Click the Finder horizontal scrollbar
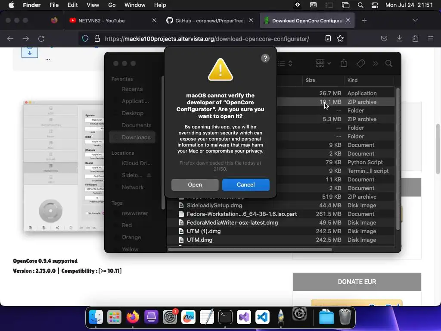The height and width of the screenshot is (331, 441). (x=250, y=250)
